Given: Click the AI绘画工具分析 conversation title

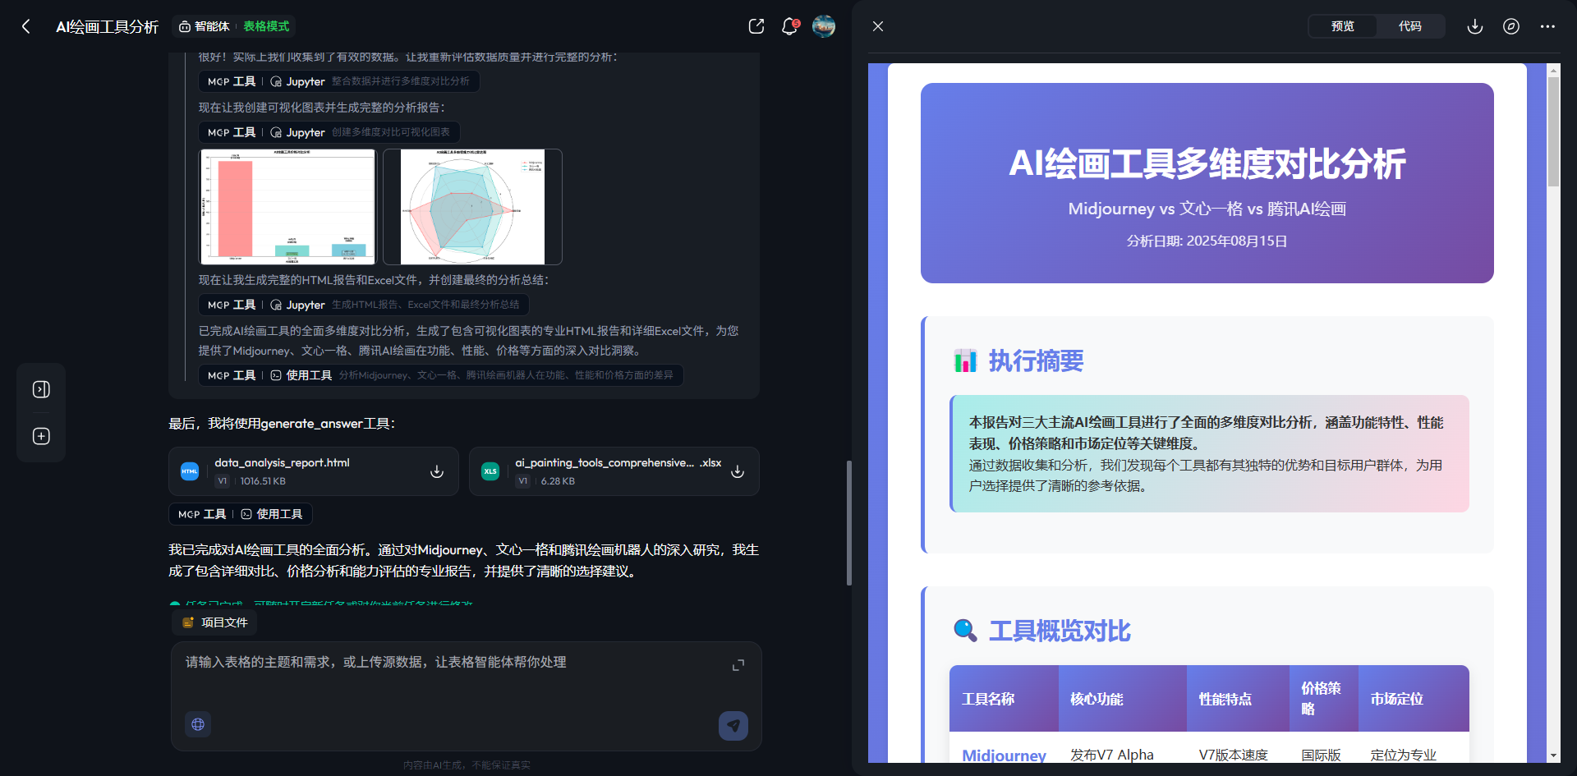Looking at the screenshot, I should [x=107, y=26].
